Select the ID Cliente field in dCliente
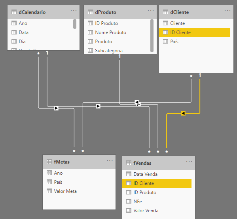The width and height of the screenshot is (237, 219). tap(194, 32)
